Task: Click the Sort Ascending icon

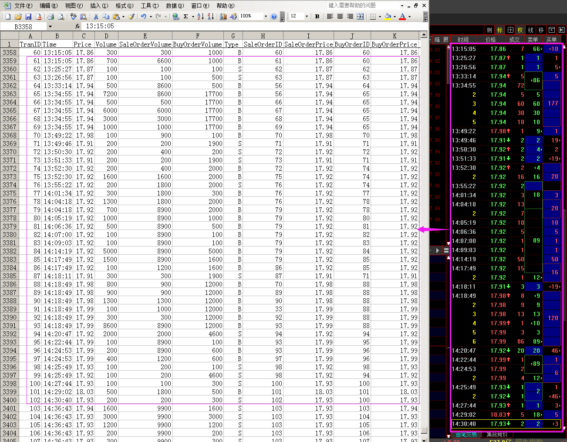Action: (x=201, y=16)
